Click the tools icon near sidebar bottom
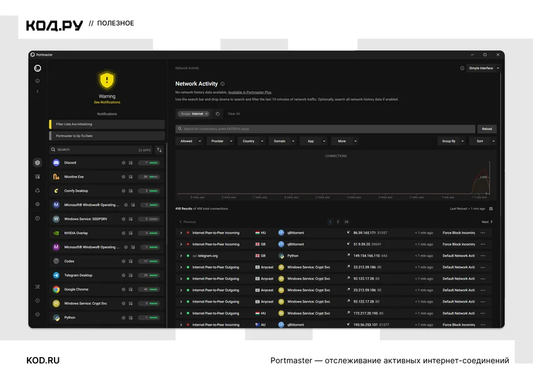The height and width of the screenshot is (379, 533). click(x=38, y=287)
